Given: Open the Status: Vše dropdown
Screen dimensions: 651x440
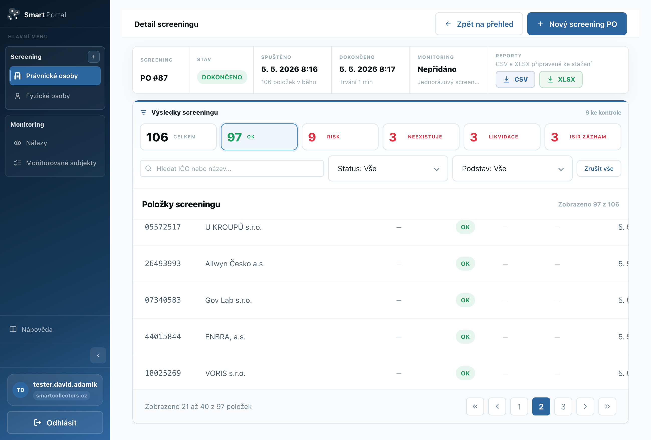Looking at the screenshot, I should coord(388,169).
